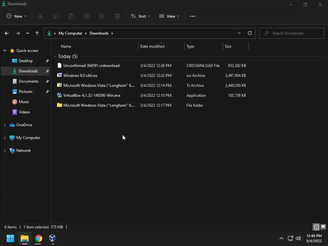
Task: Click the CRDOWNLOAD File type cell
Action: coord(203,65)
